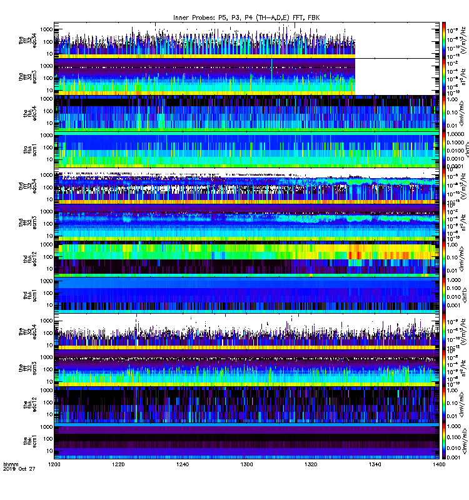Image resolution: width=469 pixels, height=500 pixels.
Task: Click the color bar beside thd fff scm3 panel
Action: [443, 222]
